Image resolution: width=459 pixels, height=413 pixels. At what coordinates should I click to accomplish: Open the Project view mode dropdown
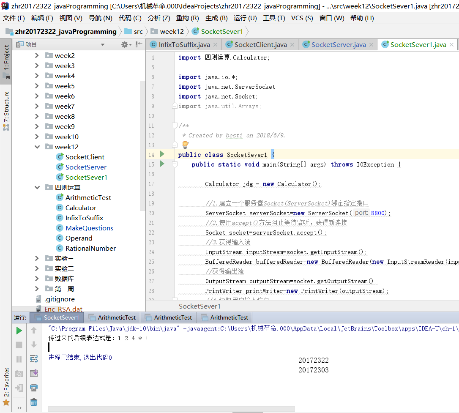(x=102, y=45)
